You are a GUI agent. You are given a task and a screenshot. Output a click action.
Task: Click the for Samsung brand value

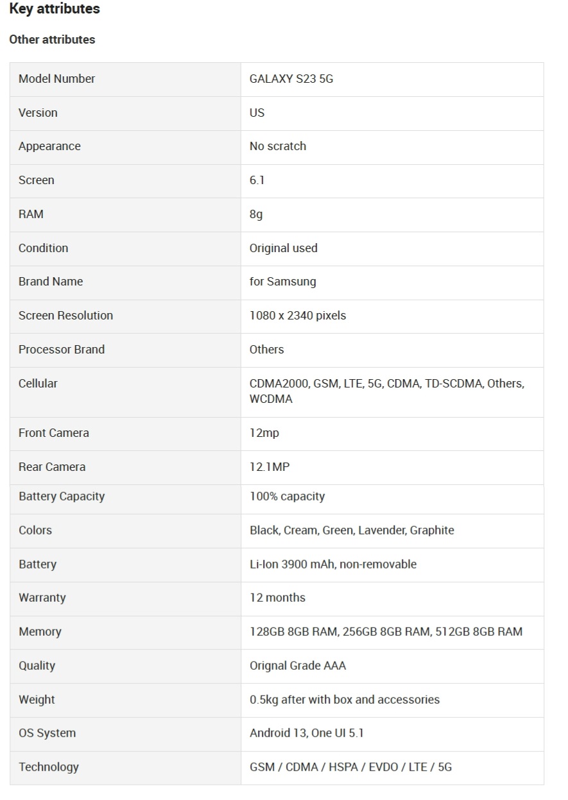pyautogui.click(x=282, y=282)
